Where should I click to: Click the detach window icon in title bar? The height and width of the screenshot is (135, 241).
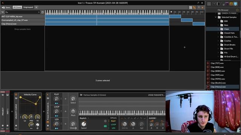tap(198, 3)
